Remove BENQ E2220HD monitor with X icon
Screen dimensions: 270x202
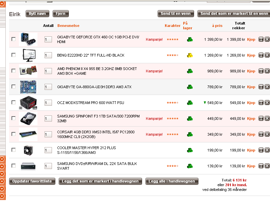tap(267, 55)
